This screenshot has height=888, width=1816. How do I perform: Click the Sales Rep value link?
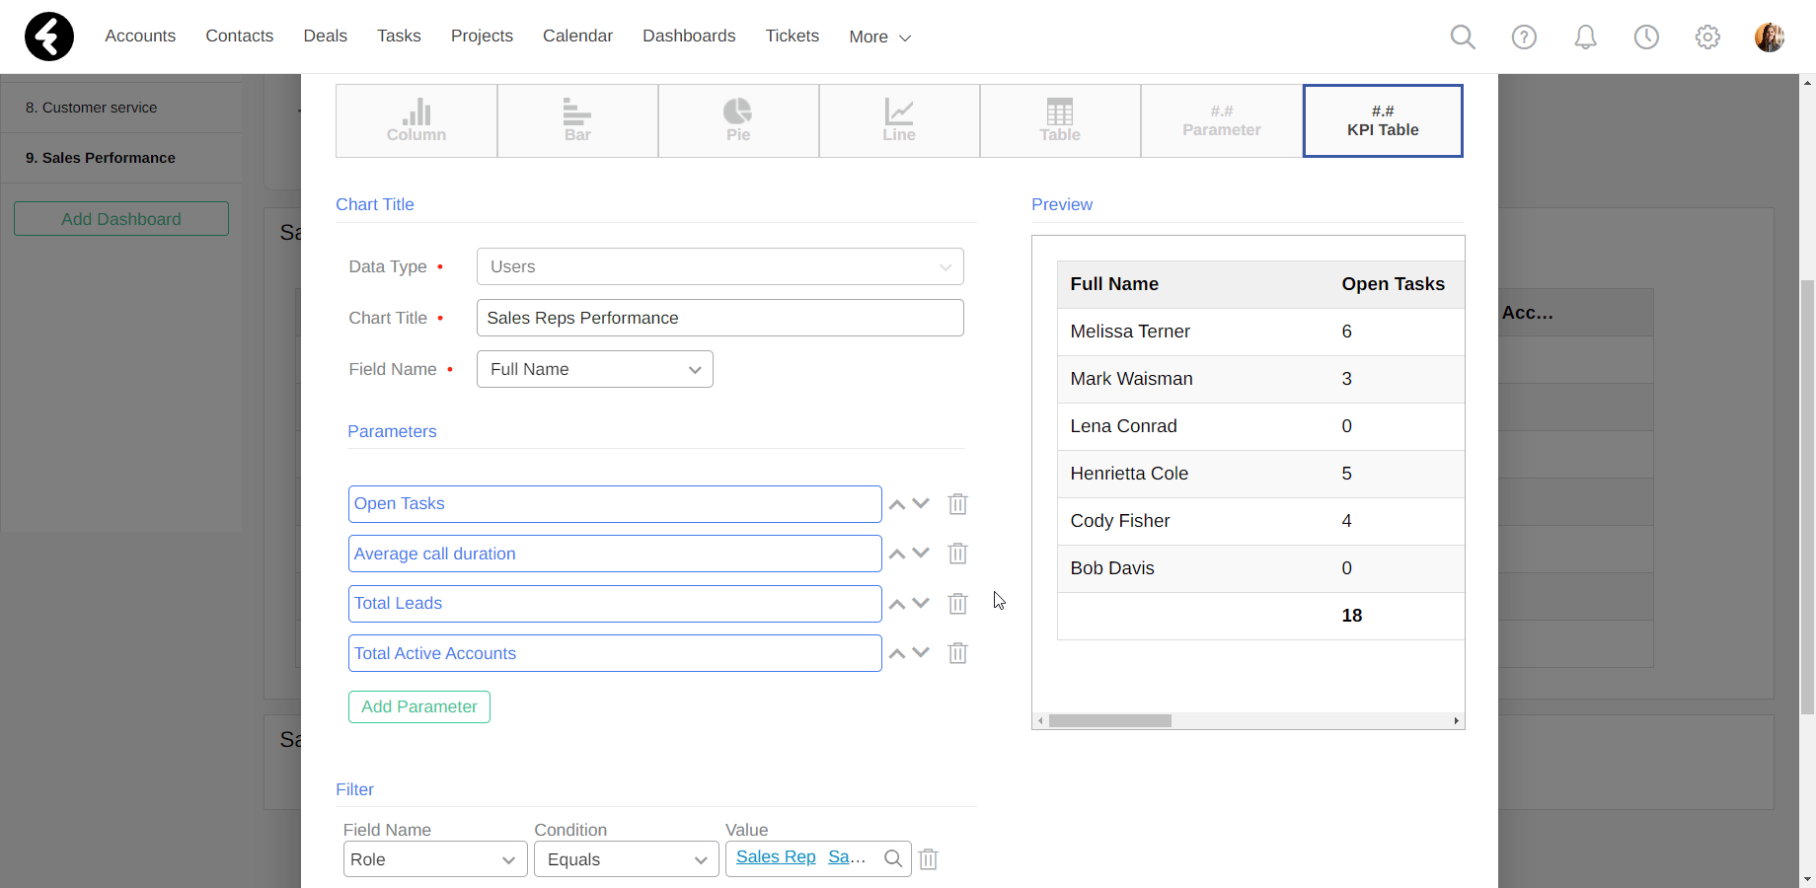coord(776,856)
